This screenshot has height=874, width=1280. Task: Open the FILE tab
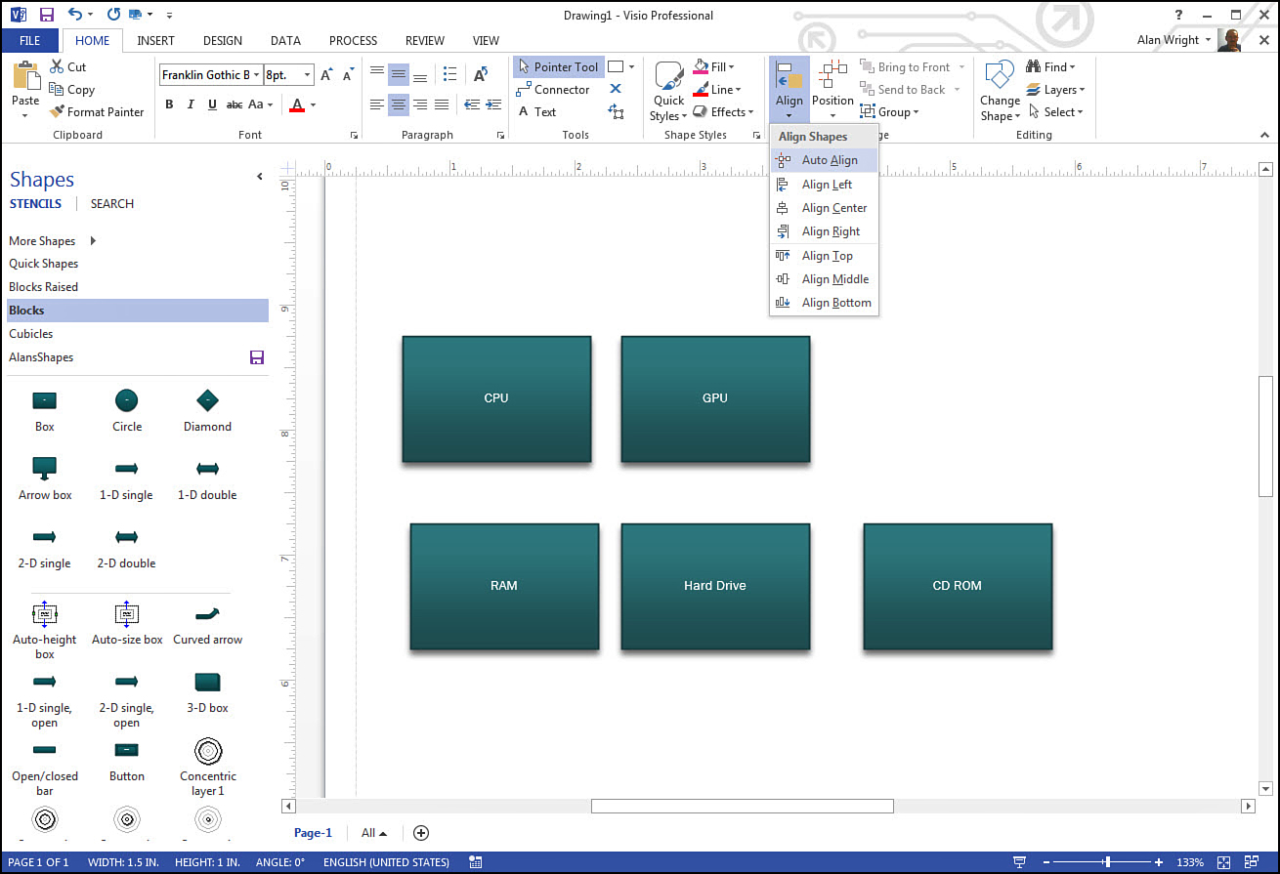pos(29,41)
